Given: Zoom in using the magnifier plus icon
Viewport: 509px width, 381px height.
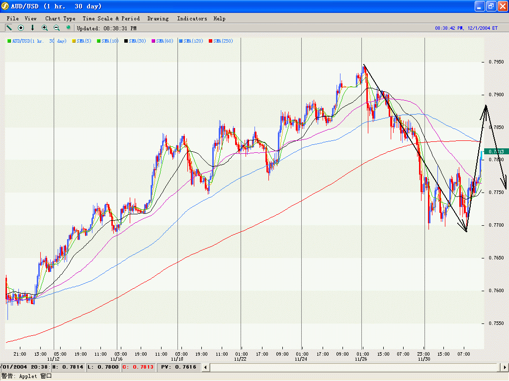Looking at the screenshot, I should (x=44, y=28).
